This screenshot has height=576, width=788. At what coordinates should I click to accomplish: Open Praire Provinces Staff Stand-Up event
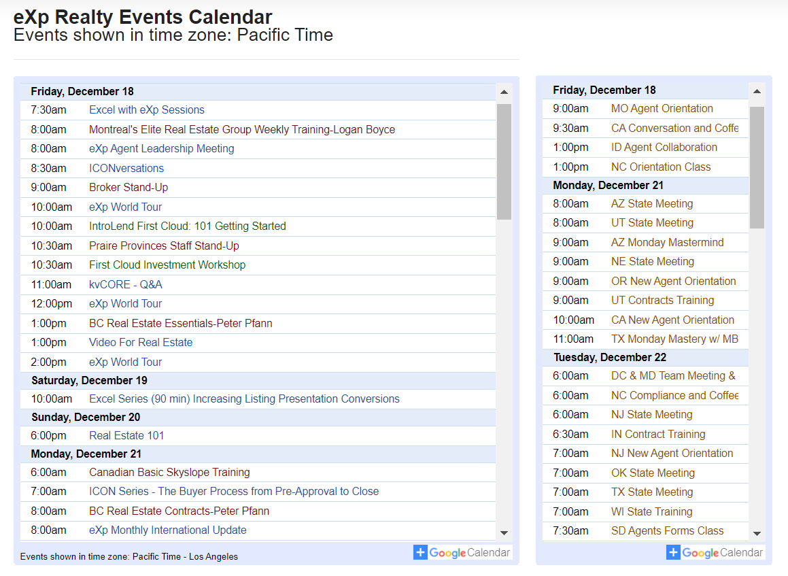(x=164, y=245)
